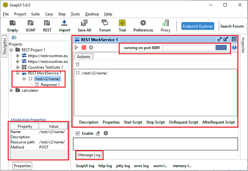Click the Description property value cell
This screenshot has width=248, height=171.
53,137
